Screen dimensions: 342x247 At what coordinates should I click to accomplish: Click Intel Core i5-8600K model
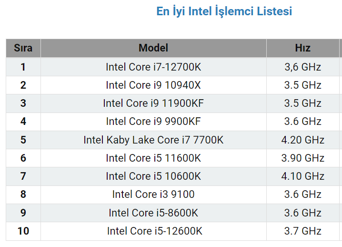tap(153, 213)
